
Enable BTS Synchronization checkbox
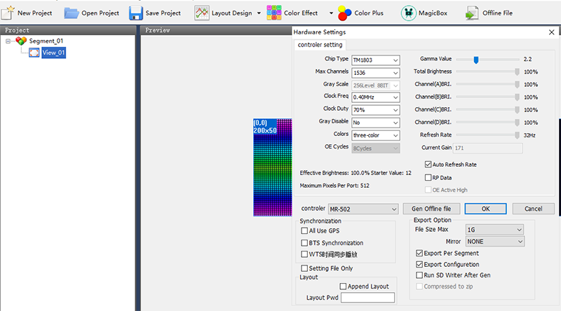tap(304, 243)
